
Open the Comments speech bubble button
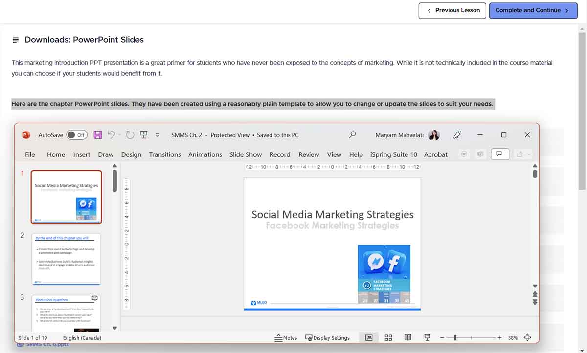pos(499,154)
